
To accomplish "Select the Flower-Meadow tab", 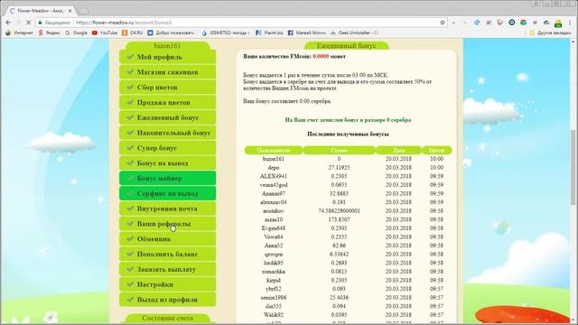I will coord(40,11).
